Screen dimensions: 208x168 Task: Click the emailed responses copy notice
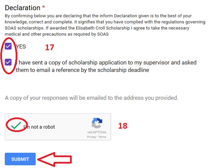point(91,98)
